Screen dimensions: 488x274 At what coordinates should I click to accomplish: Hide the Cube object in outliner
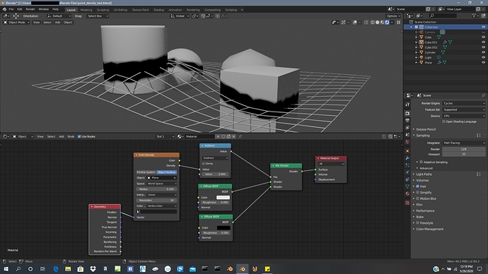(483, 37)
